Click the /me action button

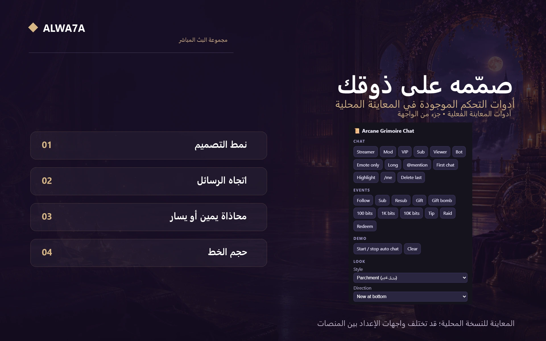(x=388, y=178)
